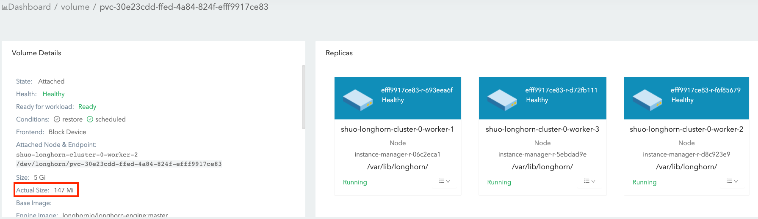Expand the actions menu for the worker-2 replica
The width and height of the screenshot is (758, 219).
click(x=732, y=181)
